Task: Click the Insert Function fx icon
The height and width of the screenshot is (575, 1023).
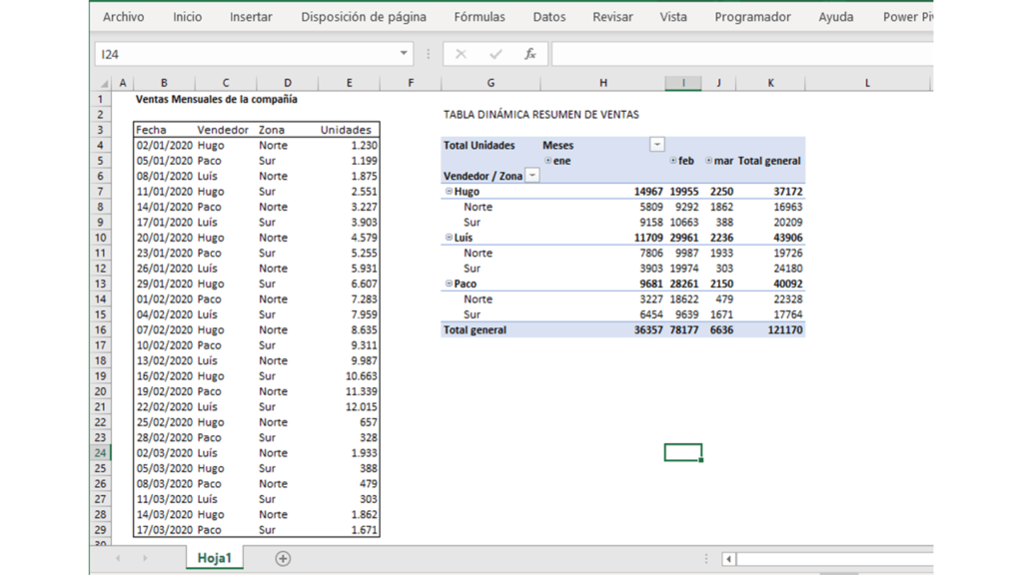Action: (530, 53)
